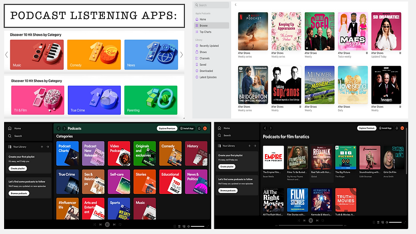The height and width of the screenshot is (234, 416).
Task: Open Your Library in Spotify Podcasts window
Action: (17, 147)
